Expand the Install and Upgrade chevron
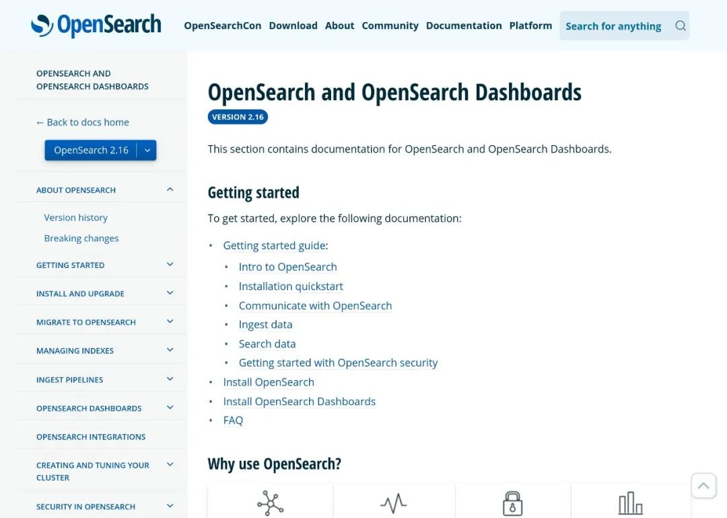This screenshot has width=727, height=518. [170, 293]
